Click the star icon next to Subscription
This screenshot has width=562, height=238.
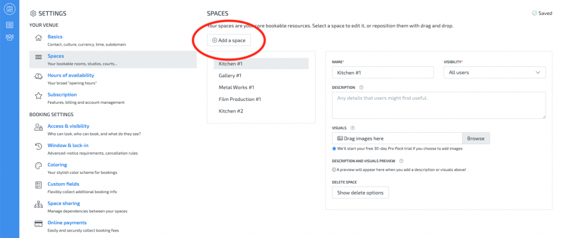(x=38, y=95)
